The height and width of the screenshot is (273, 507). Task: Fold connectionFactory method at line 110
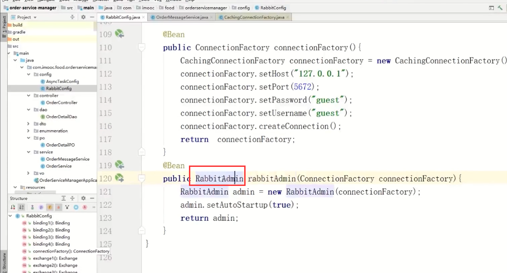[x=142, y=48]
